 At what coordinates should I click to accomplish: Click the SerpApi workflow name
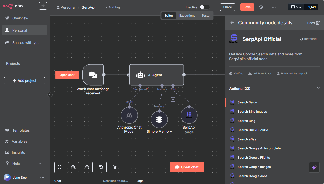[x=88, y=7]
